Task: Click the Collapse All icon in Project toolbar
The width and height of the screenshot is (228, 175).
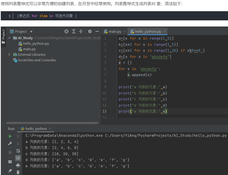Action: [x=81, y=31]
